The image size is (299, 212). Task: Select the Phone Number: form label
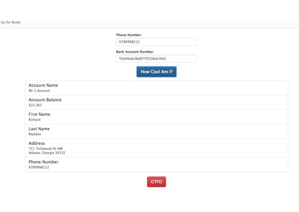click(x=129, y=35)
